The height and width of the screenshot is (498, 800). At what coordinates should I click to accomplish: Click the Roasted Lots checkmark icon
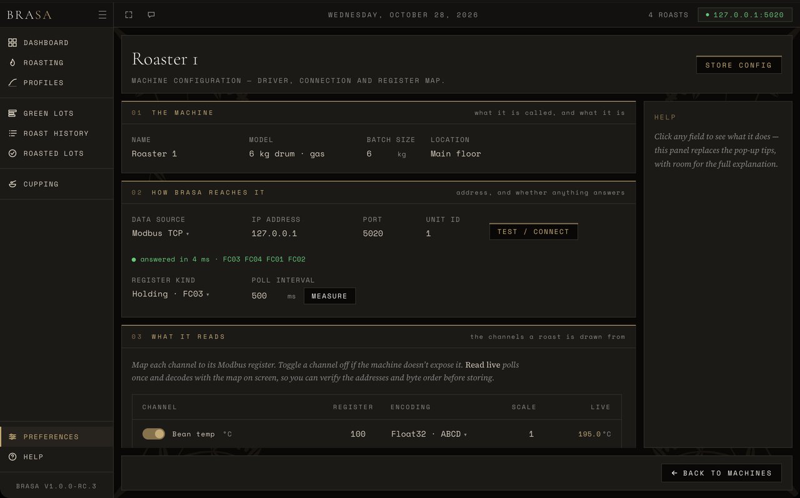12,153
